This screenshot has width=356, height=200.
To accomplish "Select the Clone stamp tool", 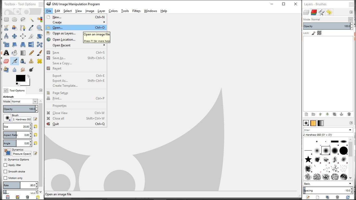I will coord(31,61).
